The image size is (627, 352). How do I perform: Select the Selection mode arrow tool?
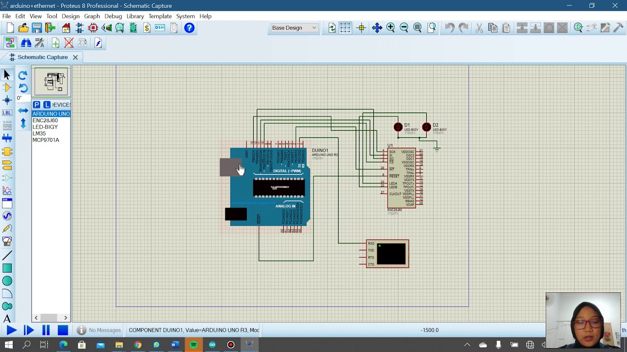(x=7, y=75)
